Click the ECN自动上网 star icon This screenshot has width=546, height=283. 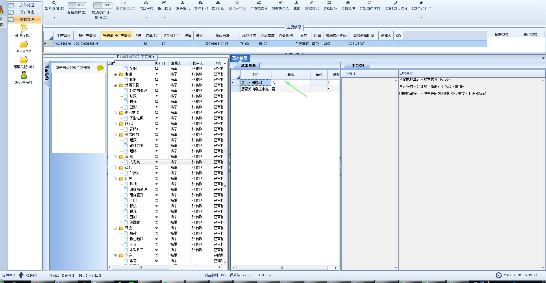click(421, 3)
